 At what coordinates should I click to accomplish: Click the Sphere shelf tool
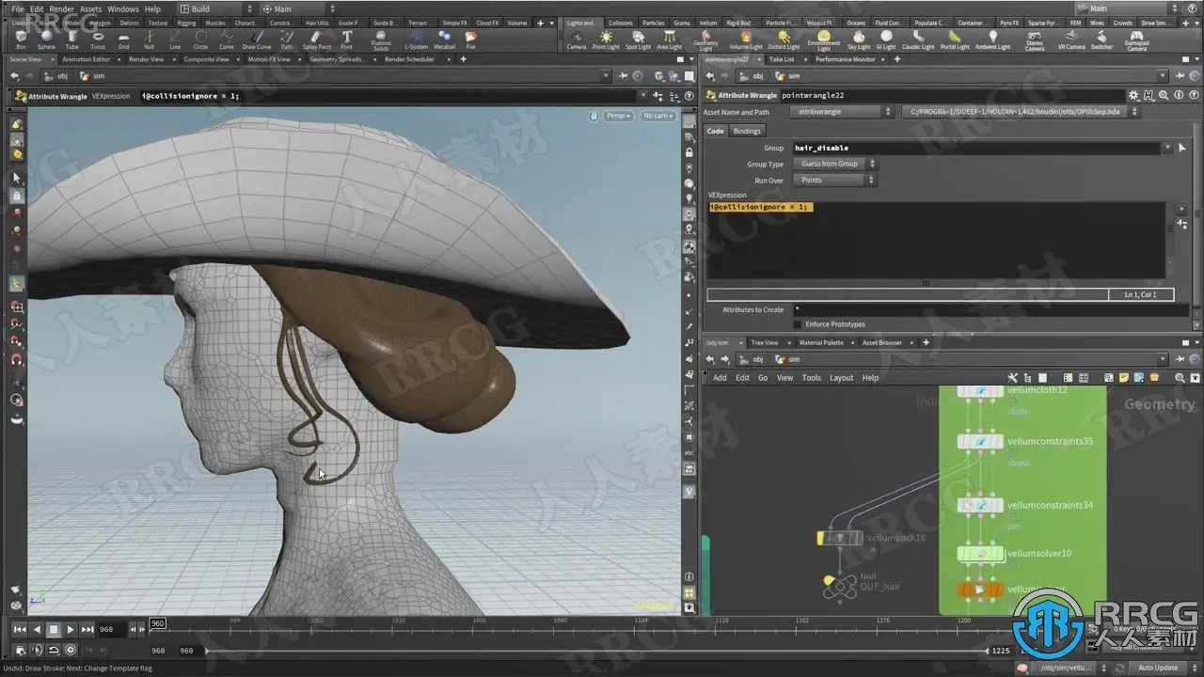pyautogui.click(x=46, y=39)
